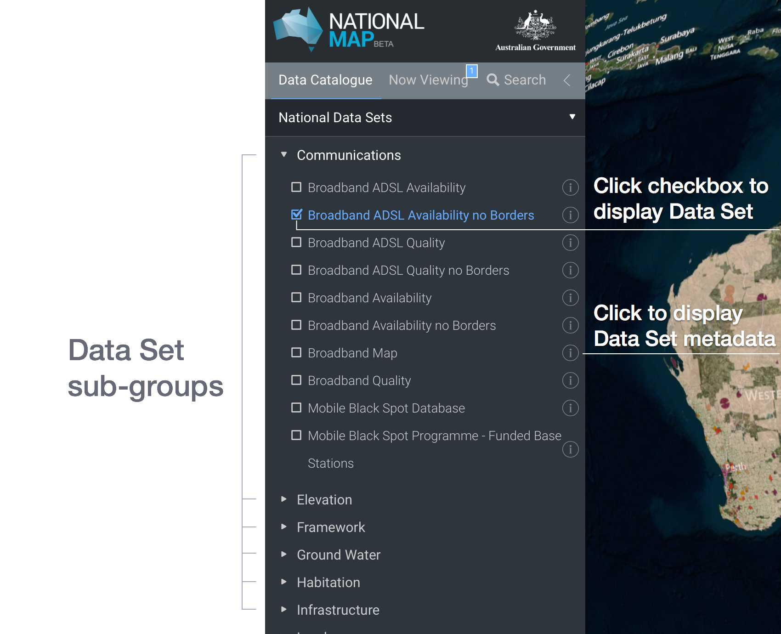Check the Broadband Availability checkbox
This screenshot has height=634, width=781.
[296, 297]
